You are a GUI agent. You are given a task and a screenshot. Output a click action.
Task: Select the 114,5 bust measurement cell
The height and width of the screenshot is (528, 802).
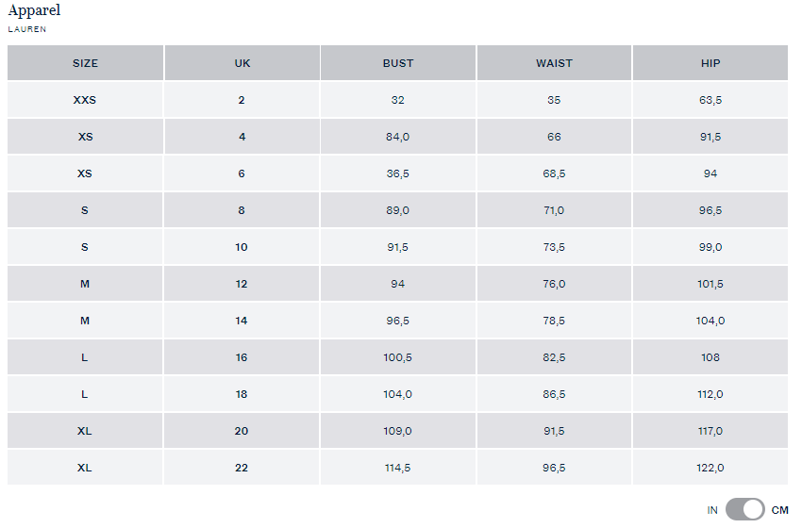(398, 468)
